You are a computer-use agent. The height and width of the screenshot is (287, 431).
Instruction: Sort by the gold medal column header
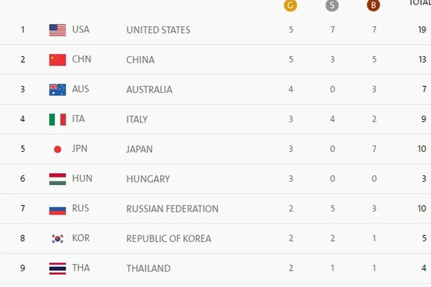[x=290, y=5]
